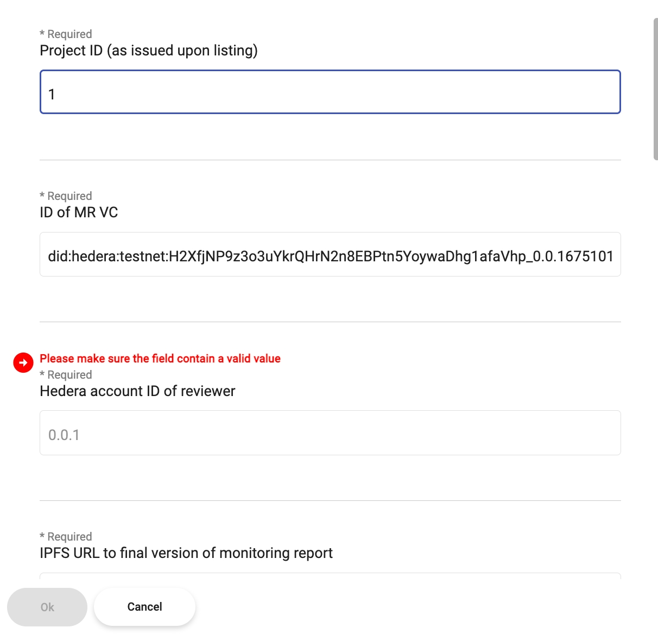Click the Required marker above IPFS URL
The width and height of the screenshot is (658, 640).
point(66,537)
